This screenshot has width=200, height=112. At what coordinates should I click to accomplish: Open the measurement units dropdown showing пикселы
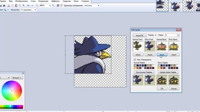point(98,6)
